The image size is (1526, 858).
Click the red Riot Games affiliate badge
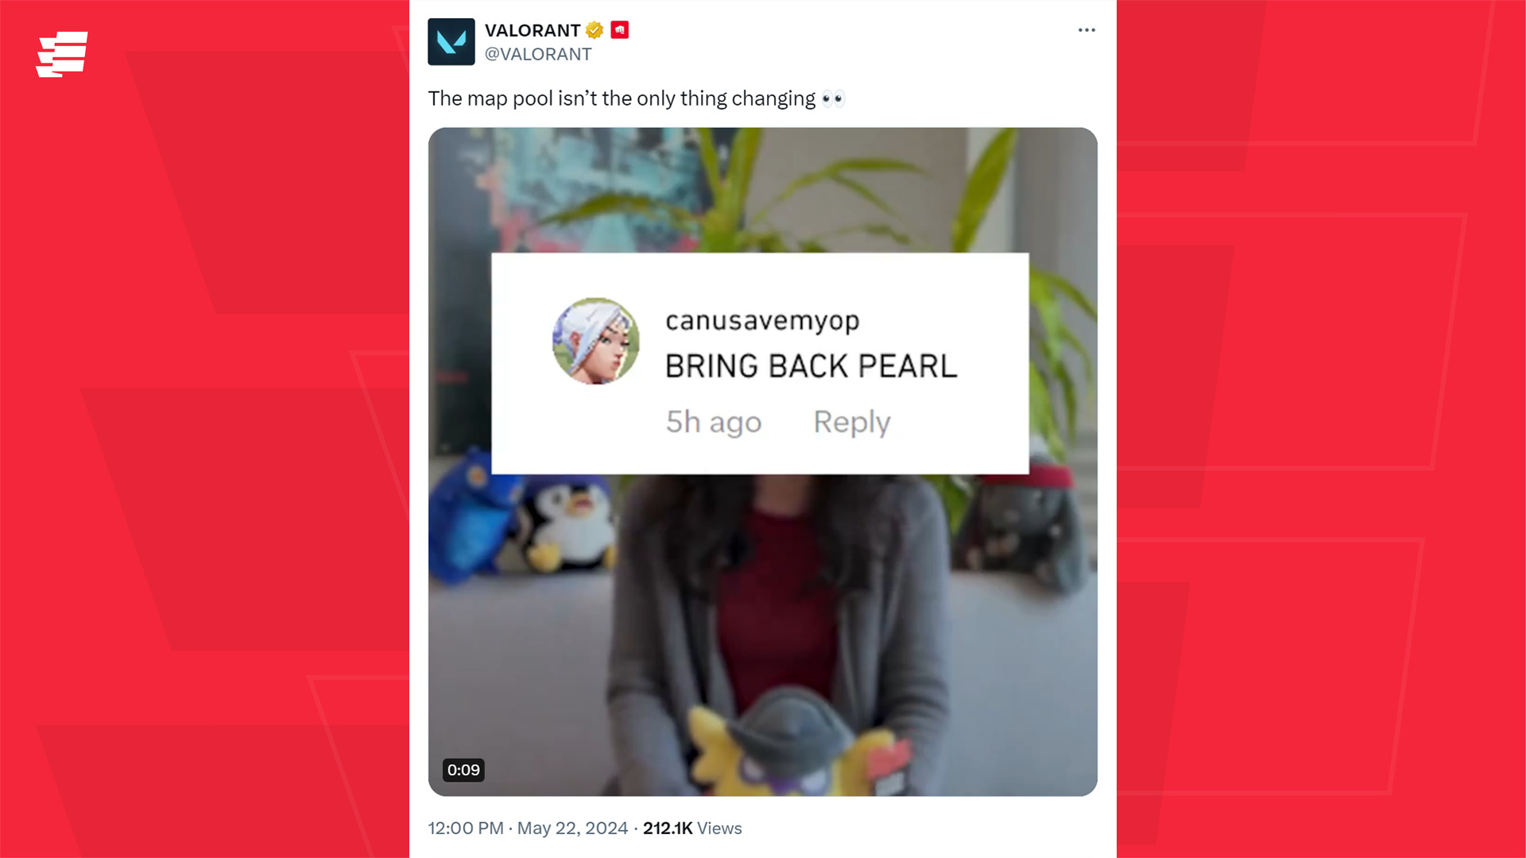click(x=620, y=29)
